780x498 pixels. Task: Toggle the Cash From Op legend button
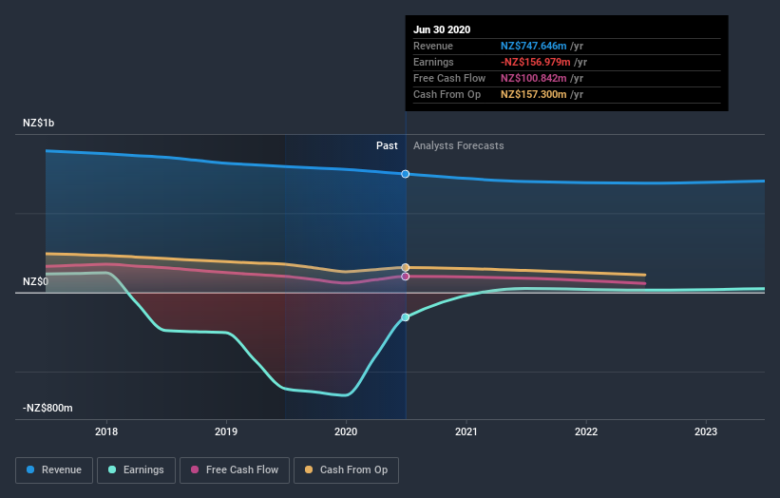pyautogui.click(x=346, y=470)
